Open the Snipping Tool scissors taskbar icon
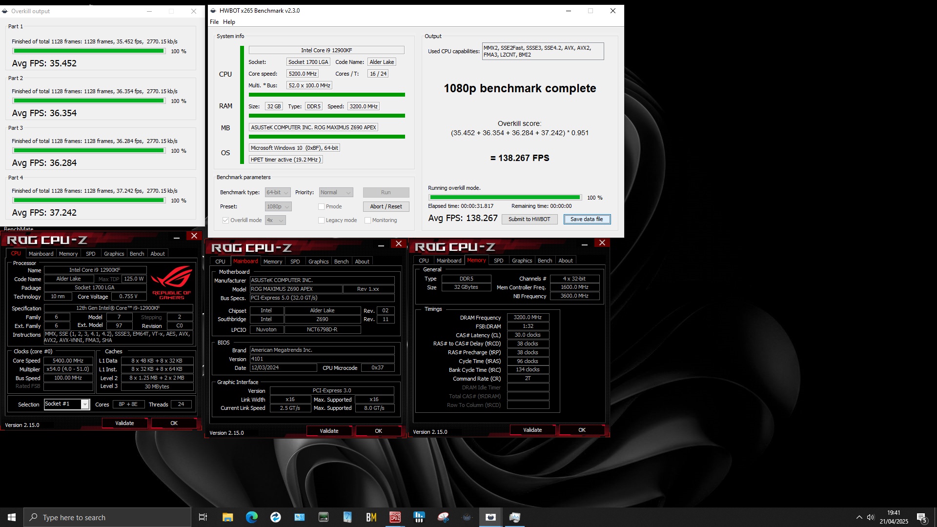937x527 pixels. (x=443, y=517)
